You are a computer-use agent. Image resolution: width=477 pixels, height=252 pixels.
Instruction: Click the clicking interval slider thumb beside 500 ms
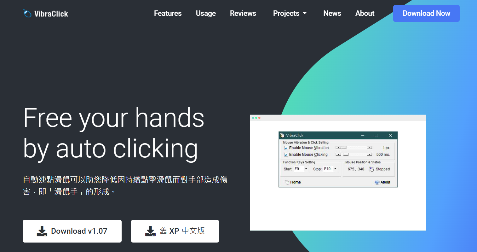[346, 155]
